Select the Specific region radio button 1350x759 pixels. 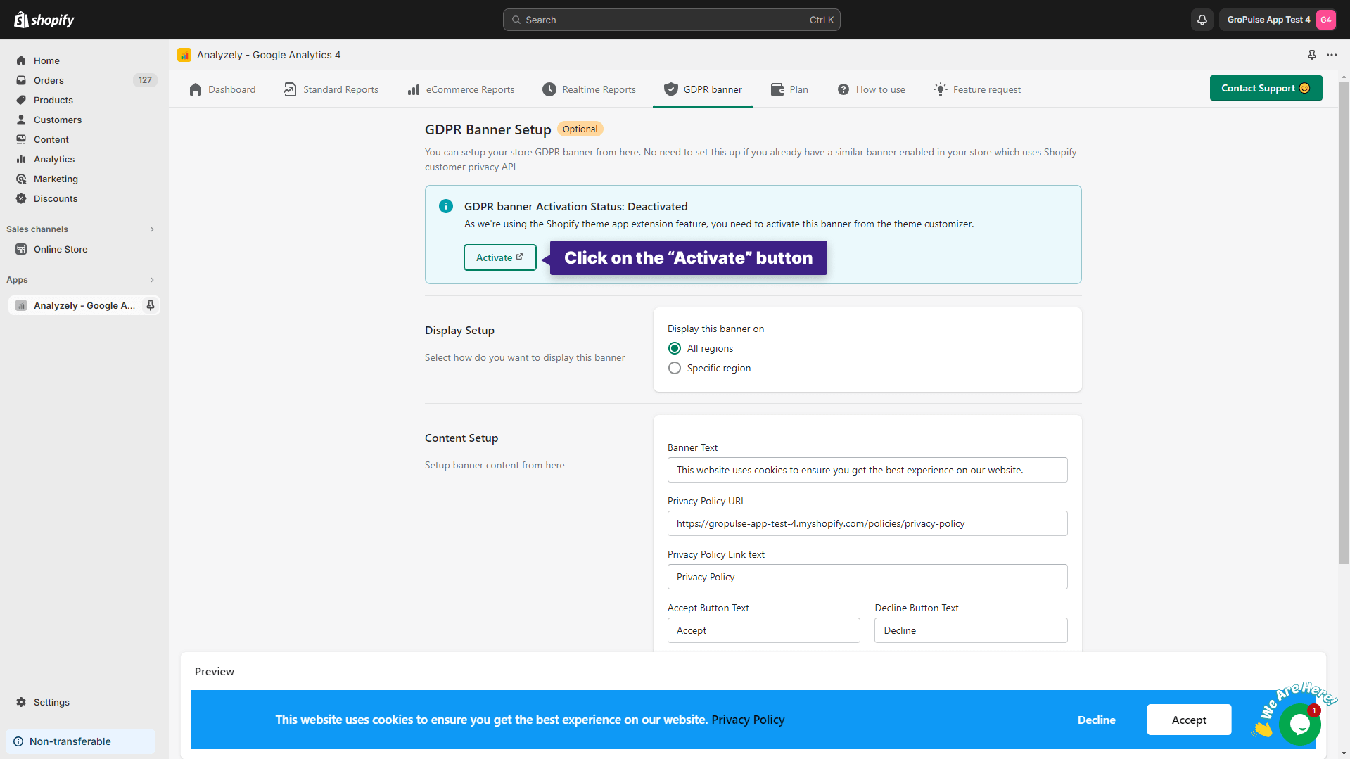coord(675,368)
